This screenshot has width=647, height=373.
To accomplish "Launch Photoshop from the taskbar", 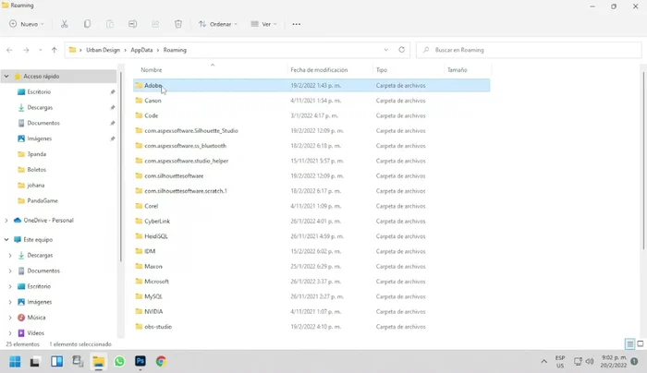I will tap(140, 362).
